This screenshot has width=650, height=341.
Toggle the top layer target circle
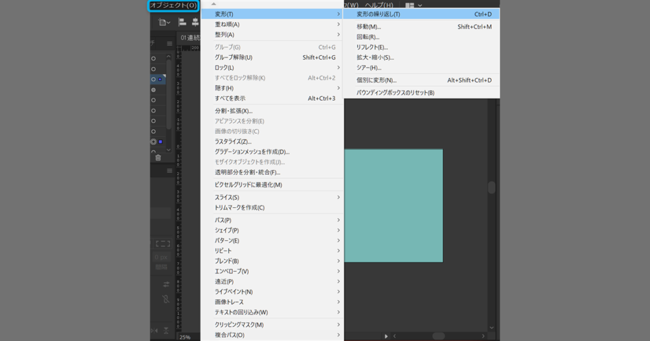[154, 59]
